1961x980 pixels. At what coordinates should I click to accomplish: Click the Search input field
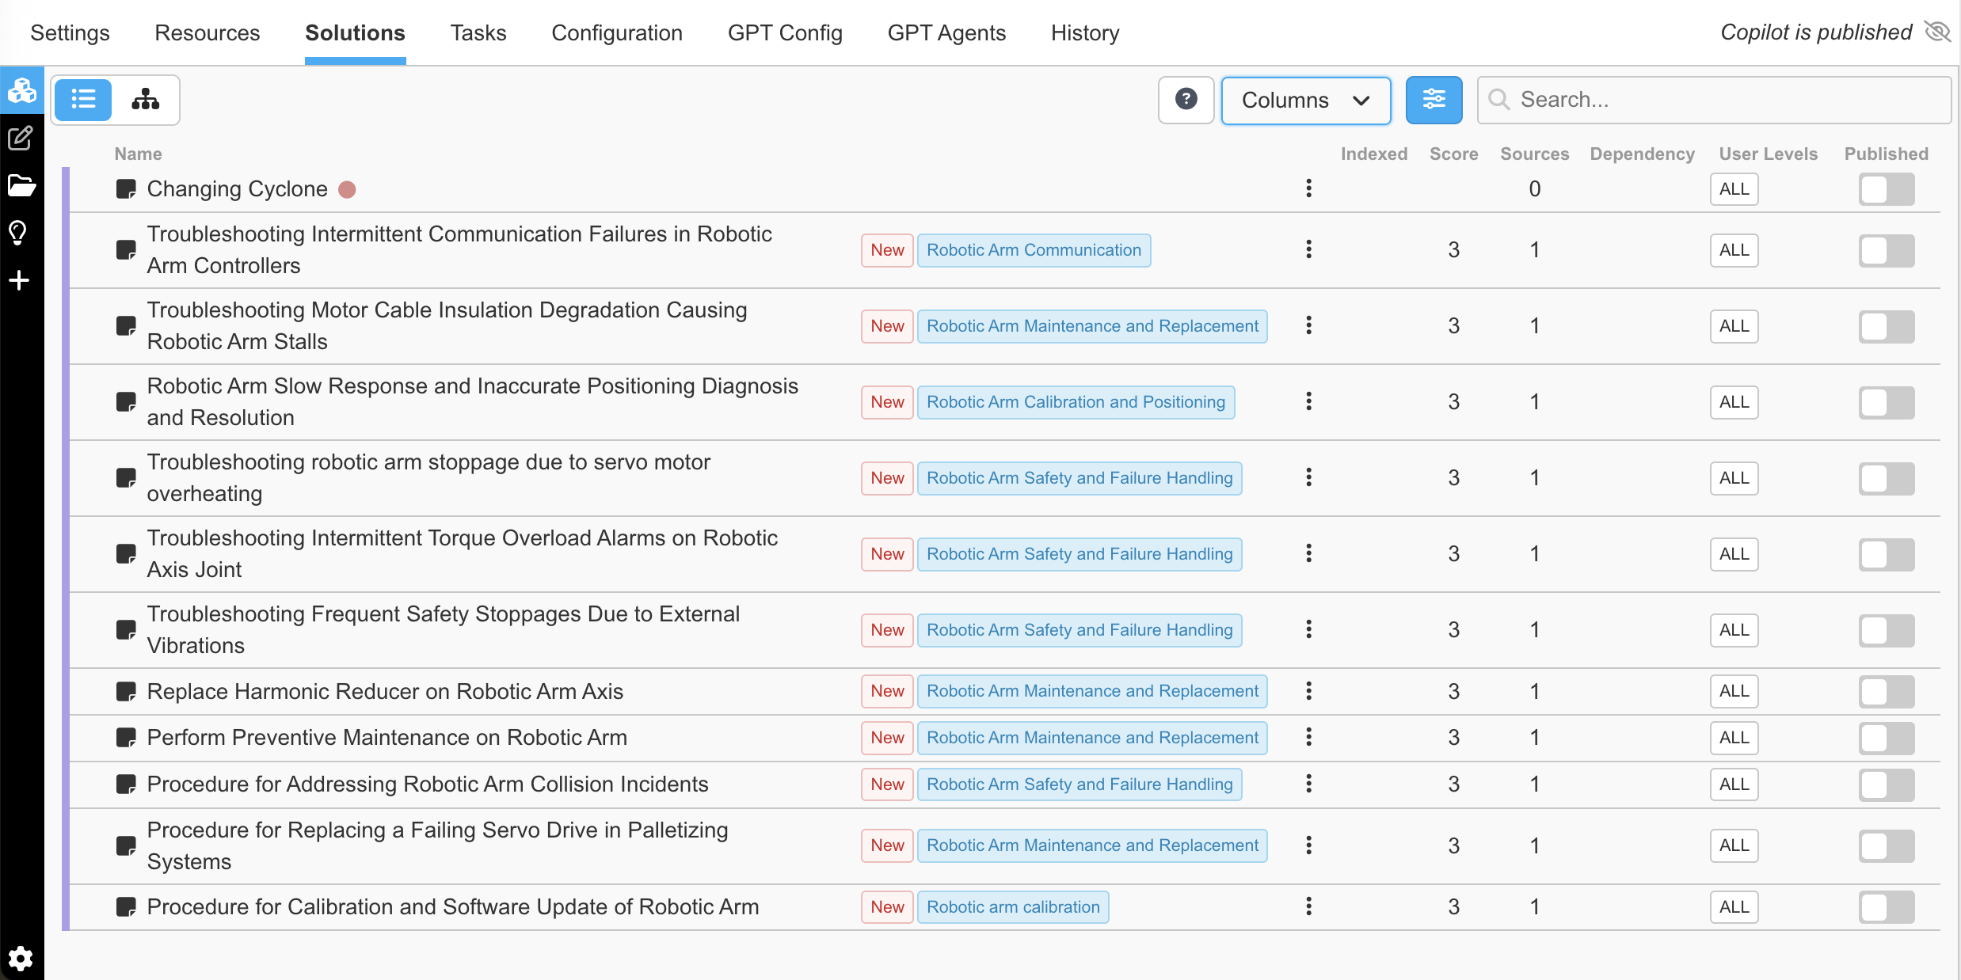point(1713,100)
